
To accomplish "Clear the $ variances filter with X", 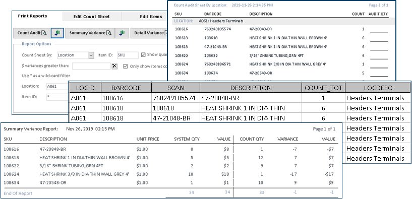I will 114,66.
